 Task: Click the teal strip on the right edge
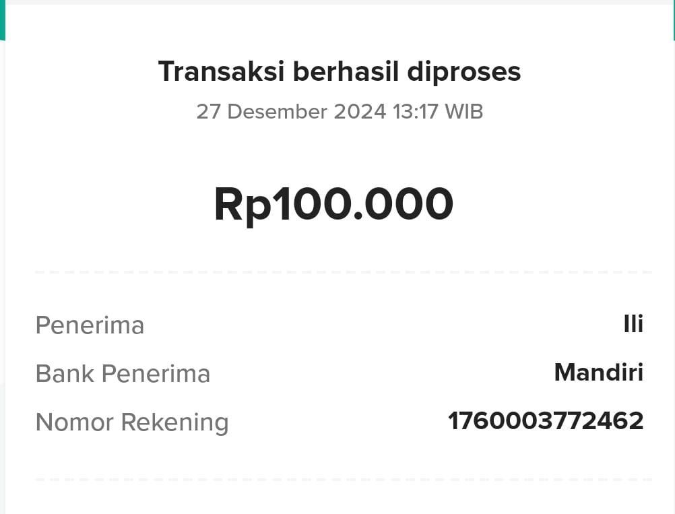click(673, 20)
